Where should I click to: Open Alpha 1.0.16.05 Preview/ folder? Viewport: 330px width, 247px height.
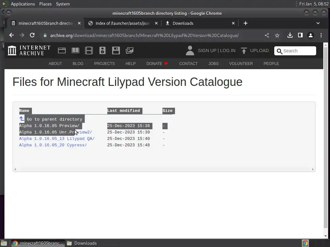point(49,126)
